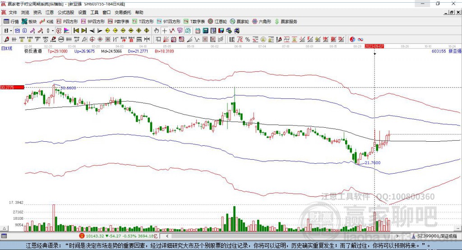
Task: Open the 江恩轮 Gann wheel
Action: 217,22
